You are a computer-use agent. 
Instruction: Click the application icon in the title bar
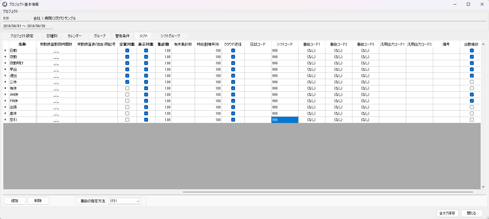point(5,4)
